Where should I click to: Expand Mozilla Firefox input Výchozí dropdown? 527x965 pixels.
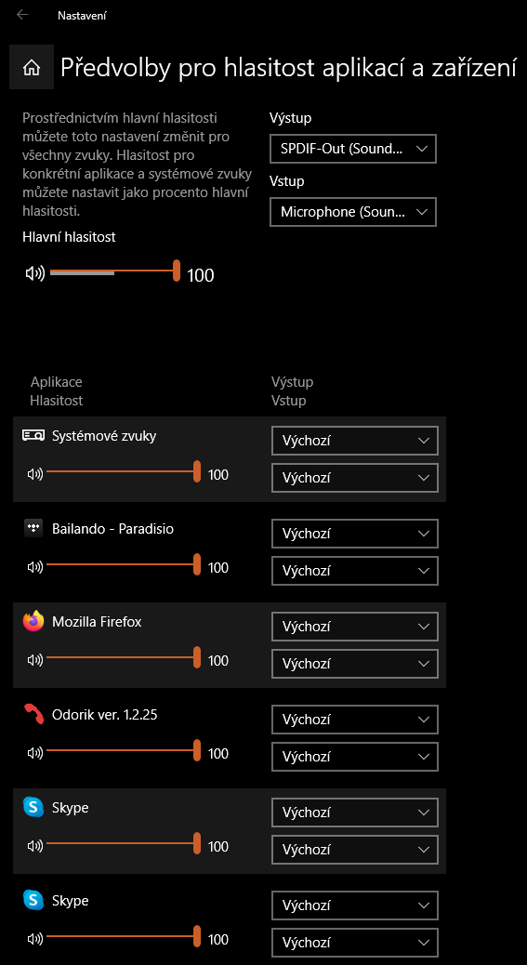(355, 664)
